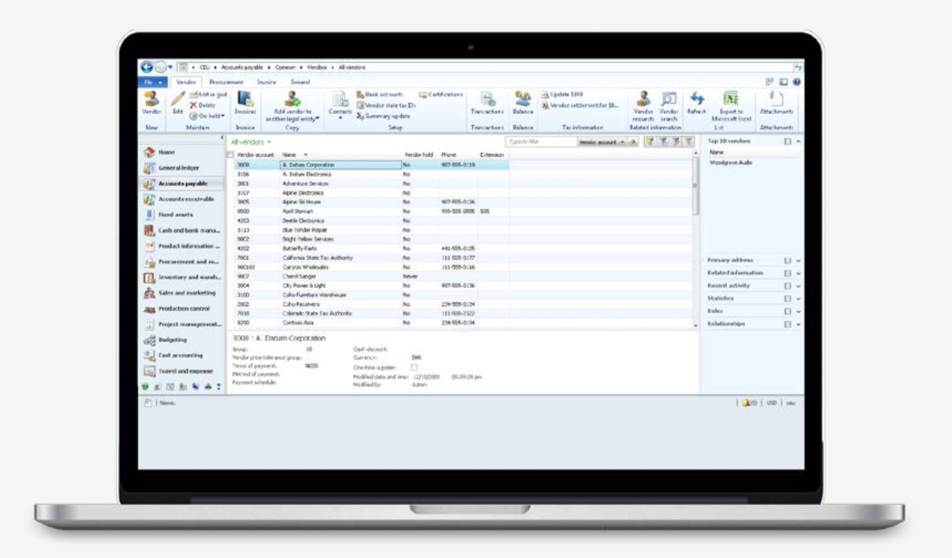This screenshot has height=558, width=952.
Task: Toggle the select-all checkbox in grid header
Action: click(230, 156)
